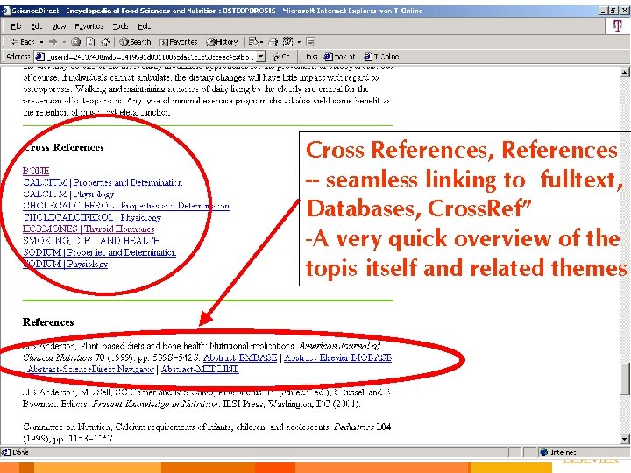Open the SODIUM Physiology link
631x473 pixels.
coord(65,264)
